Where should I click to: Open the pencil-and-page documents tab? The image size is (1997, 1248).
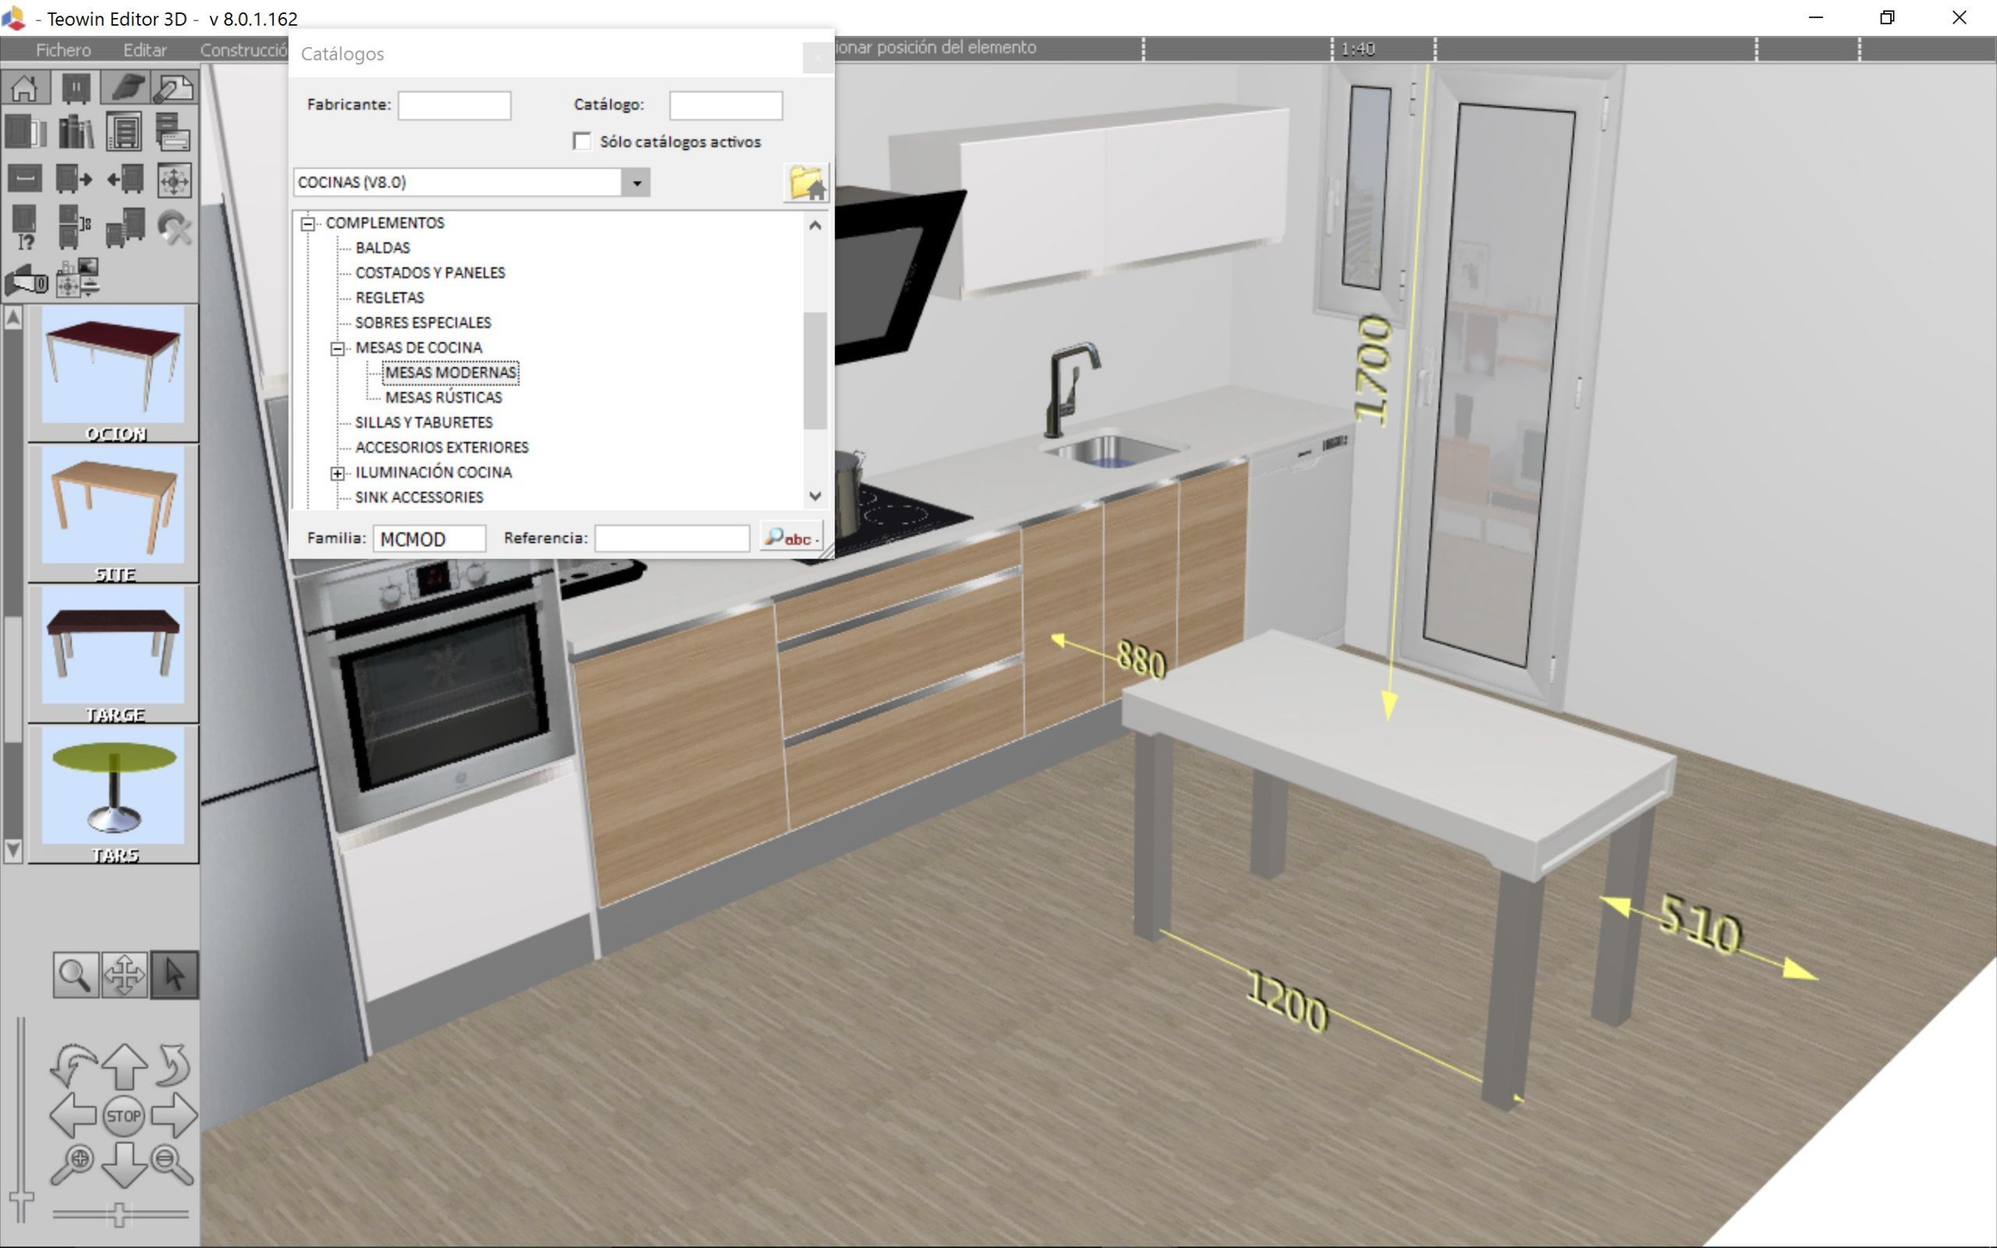tap(174, 87)
